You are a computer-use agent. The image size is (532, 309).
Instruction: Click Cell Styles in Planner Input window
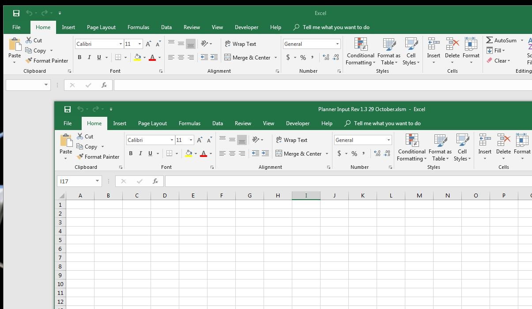[462, 148]
